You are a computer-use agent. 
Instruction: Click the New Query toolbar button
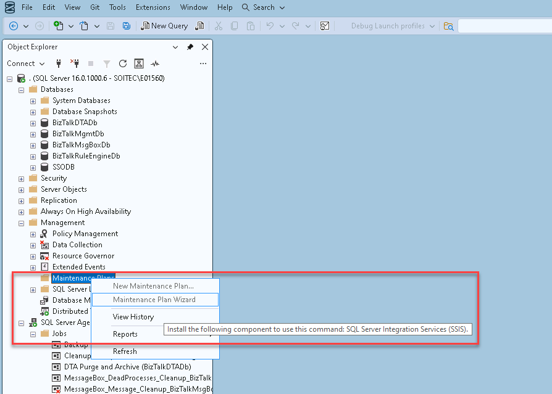(164, 26)
